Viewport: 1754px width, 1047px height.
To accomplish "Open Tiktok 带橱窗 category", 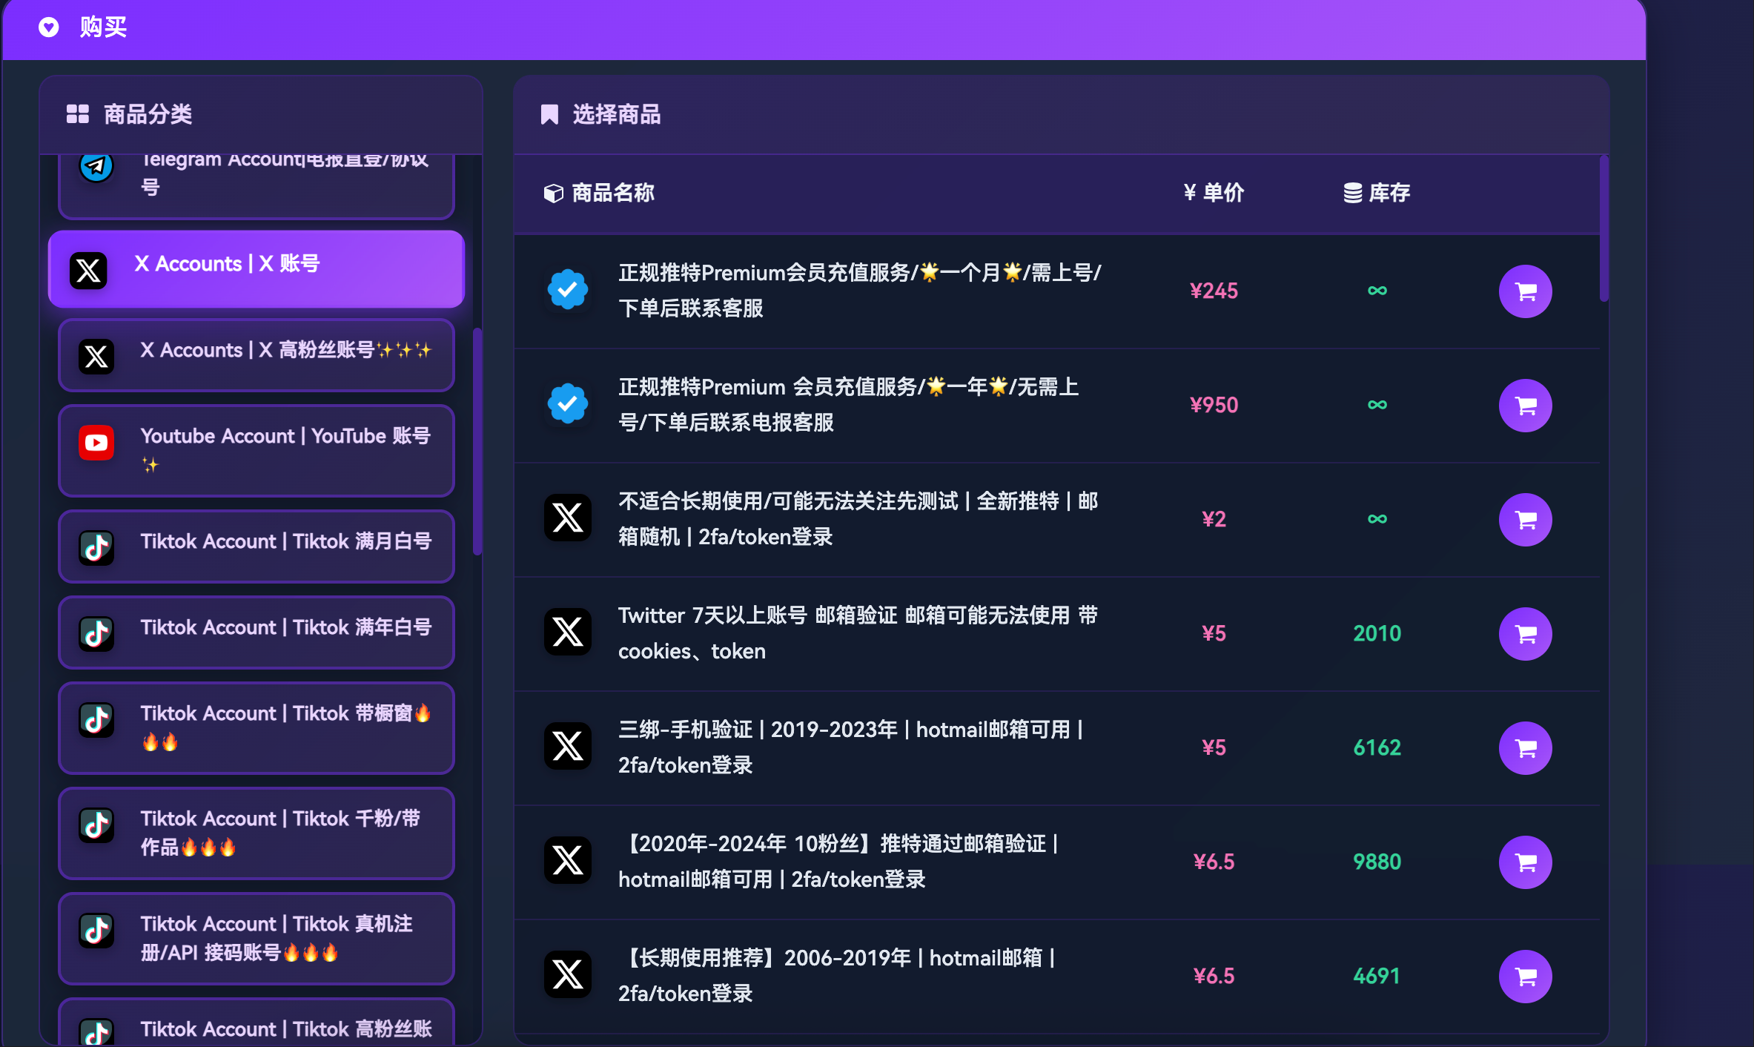I will (256, 727).
